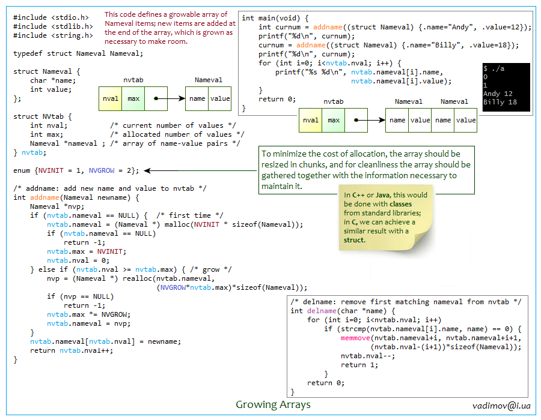
Task: Click the yellow sticky note about C++ or Java
Action: click(386, 218)
